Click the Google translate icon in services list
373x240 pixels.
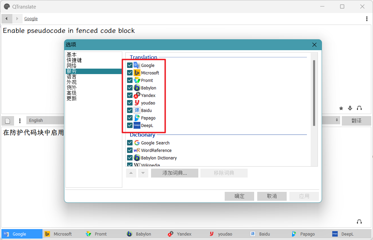point(137,65)
